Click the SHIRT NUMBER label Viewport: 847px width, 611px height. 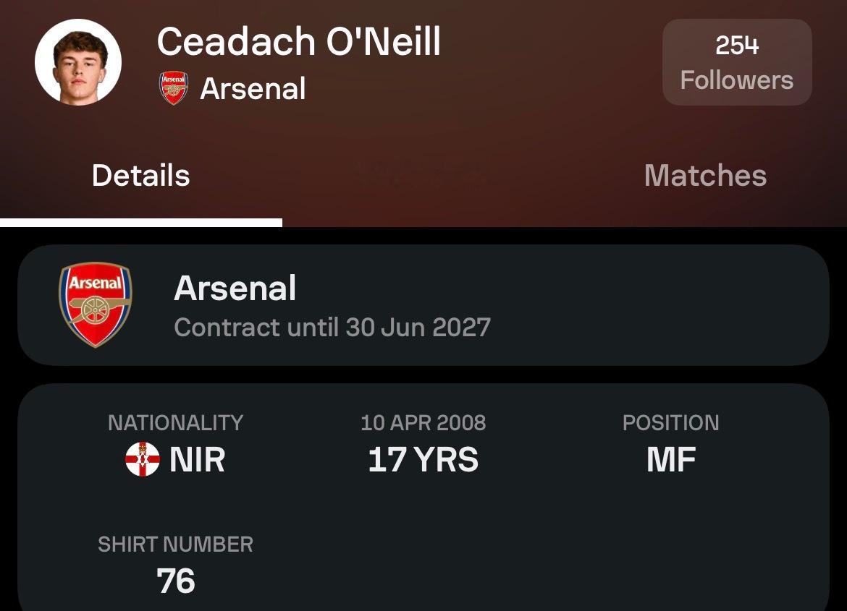[175, 544]
